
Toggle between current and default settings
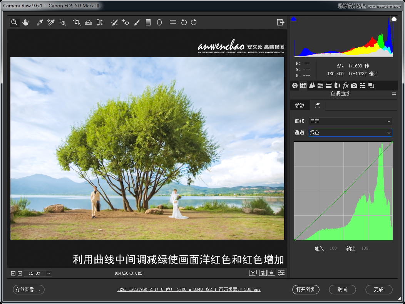281,273
